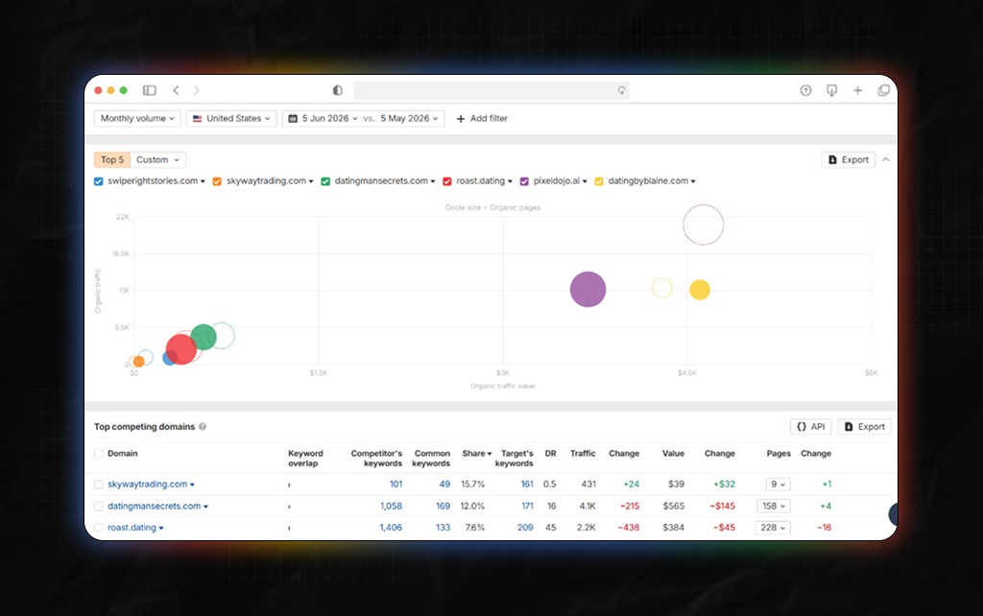Sort by the Share column header

point(476,453)
